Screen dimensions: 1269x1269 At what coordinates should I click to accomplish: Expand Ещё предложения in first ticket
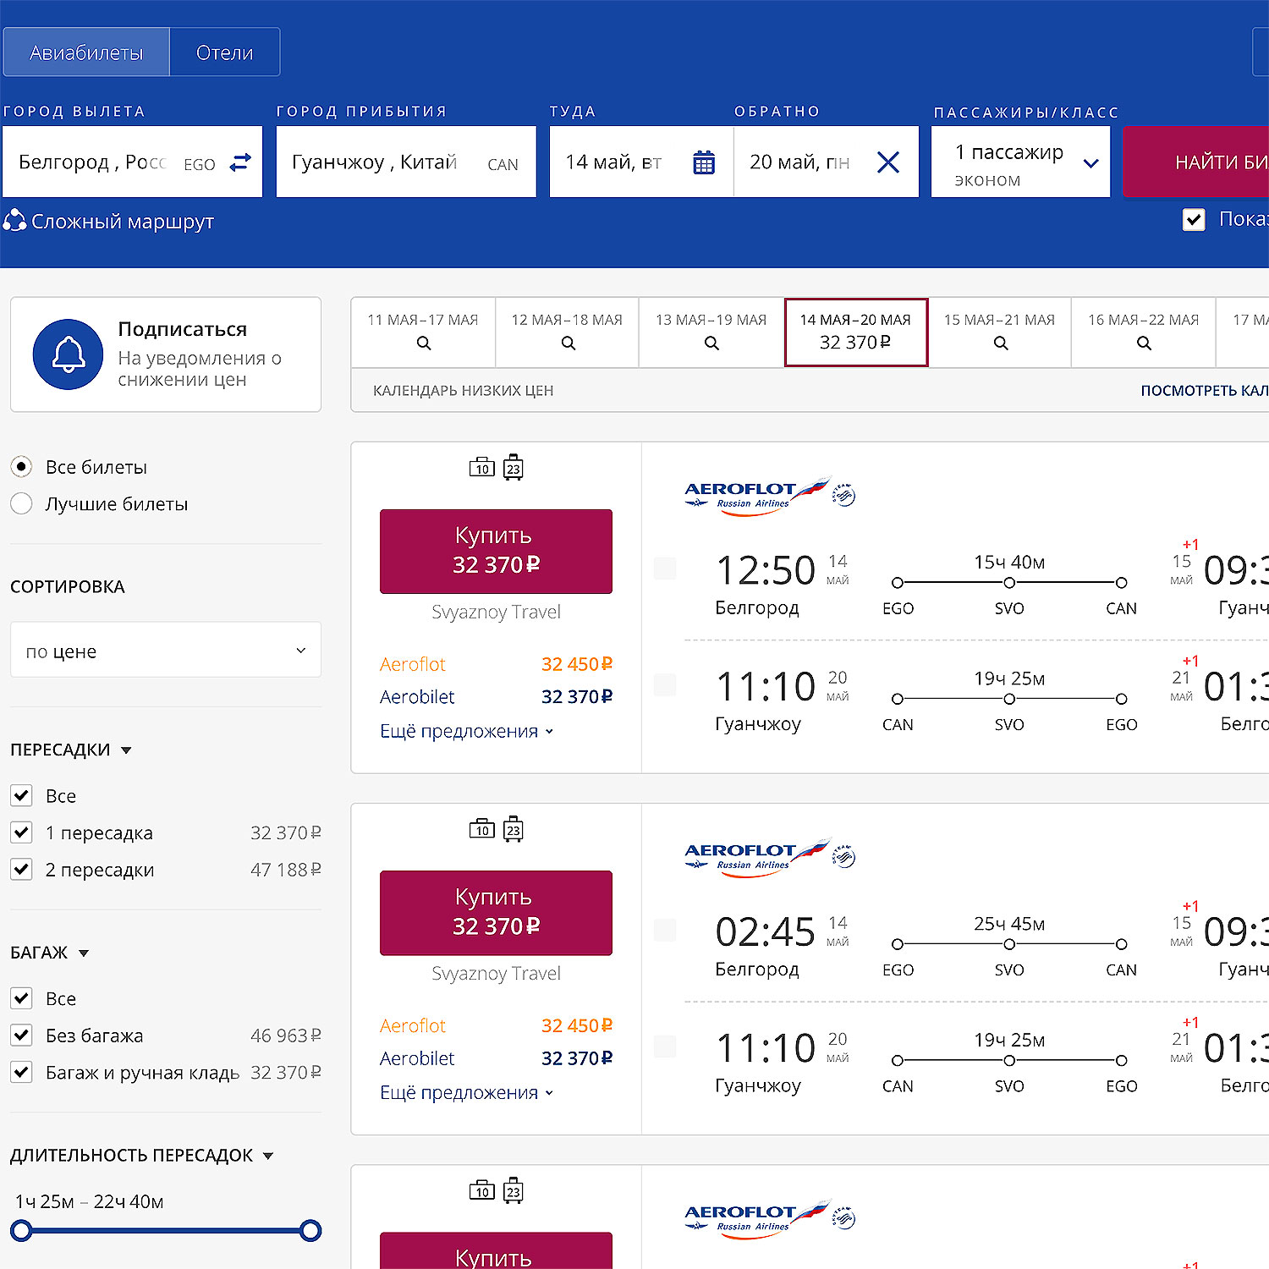click(466, 731)
